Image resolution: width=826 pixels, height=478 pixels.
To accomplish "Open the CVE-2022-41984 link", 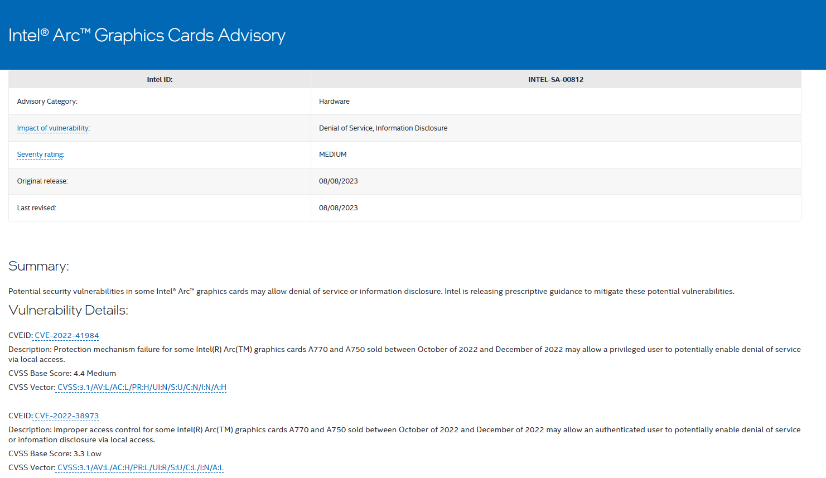I will [x=66, y=336].
